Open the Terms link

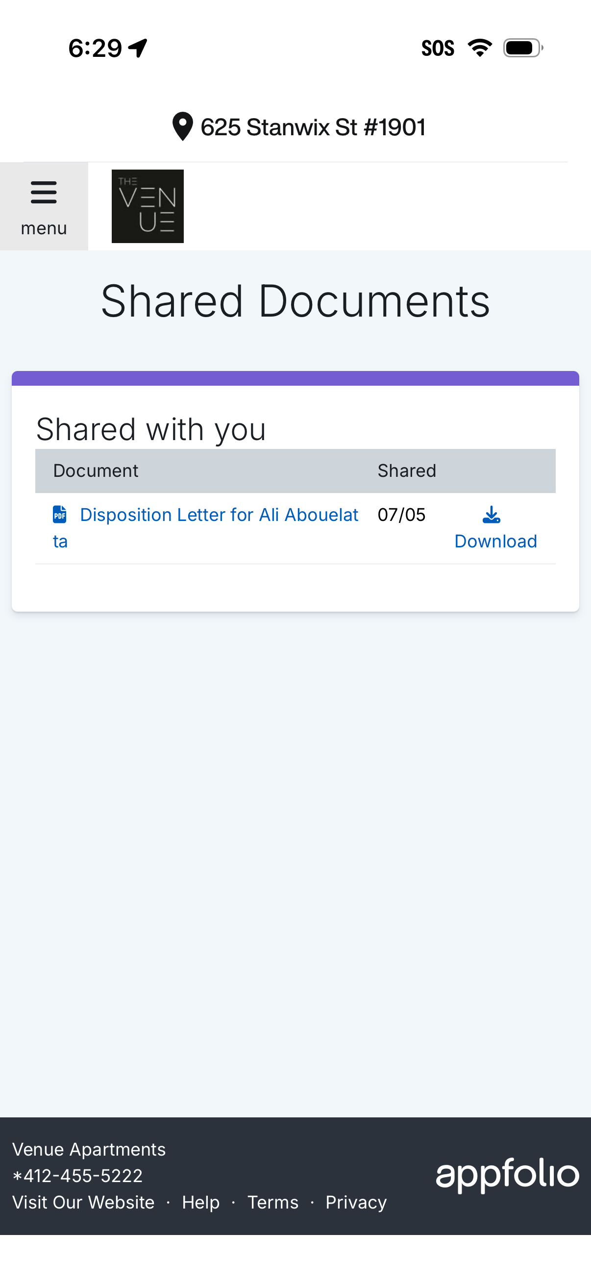[x=273, y=1202]
